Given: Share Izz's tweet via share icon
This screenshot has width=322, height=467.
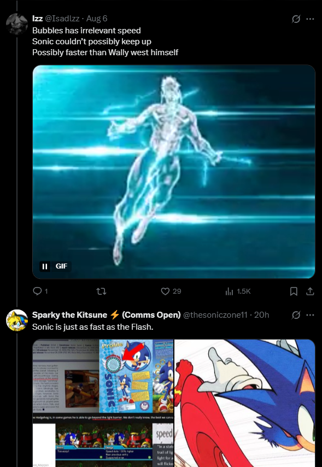Looking at the screenshot, I should [x=310, y=291].
